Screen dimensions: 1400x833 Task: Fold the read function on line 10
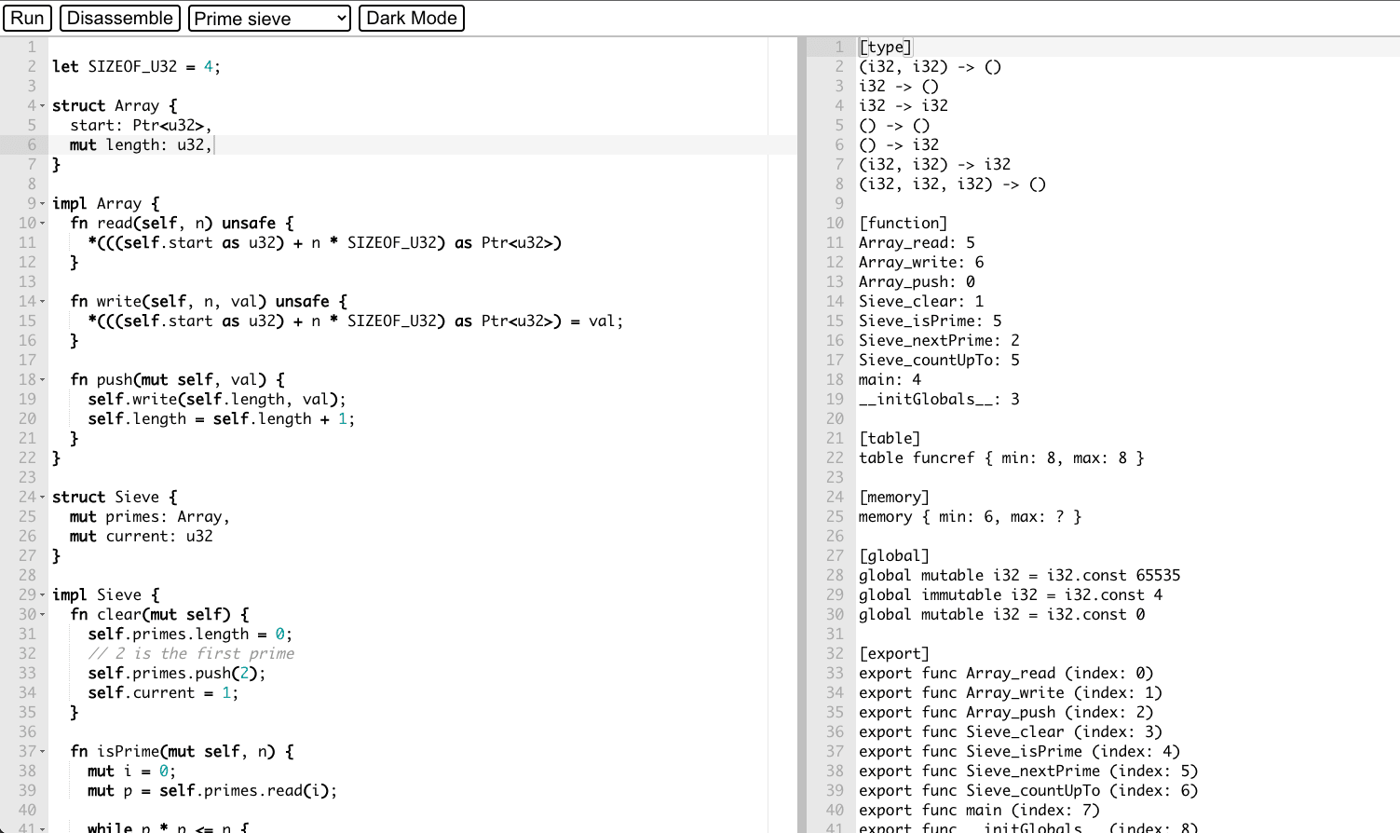pyautogui.click(x=43, y=224)
